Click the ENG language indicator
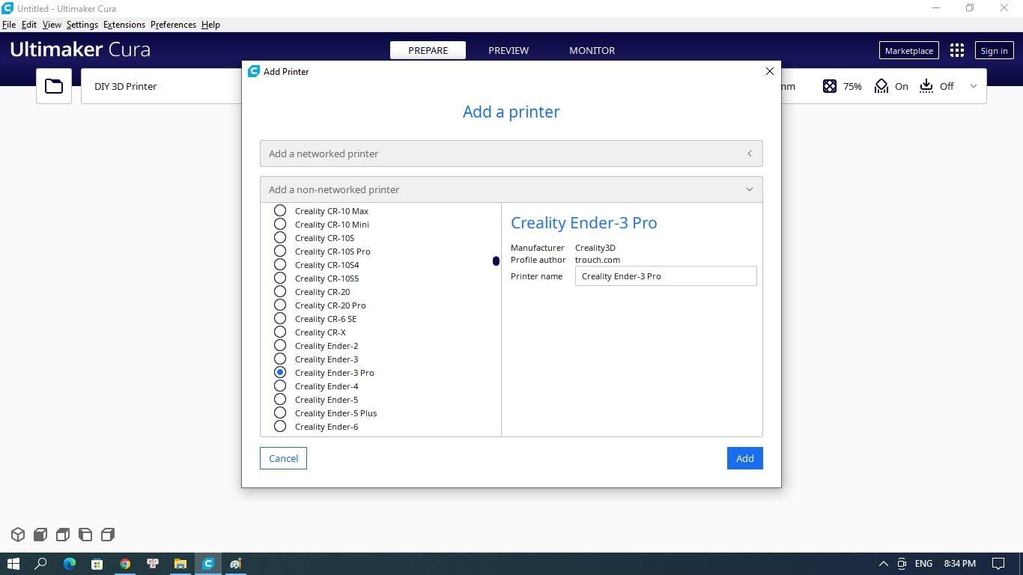 [923, 564]
